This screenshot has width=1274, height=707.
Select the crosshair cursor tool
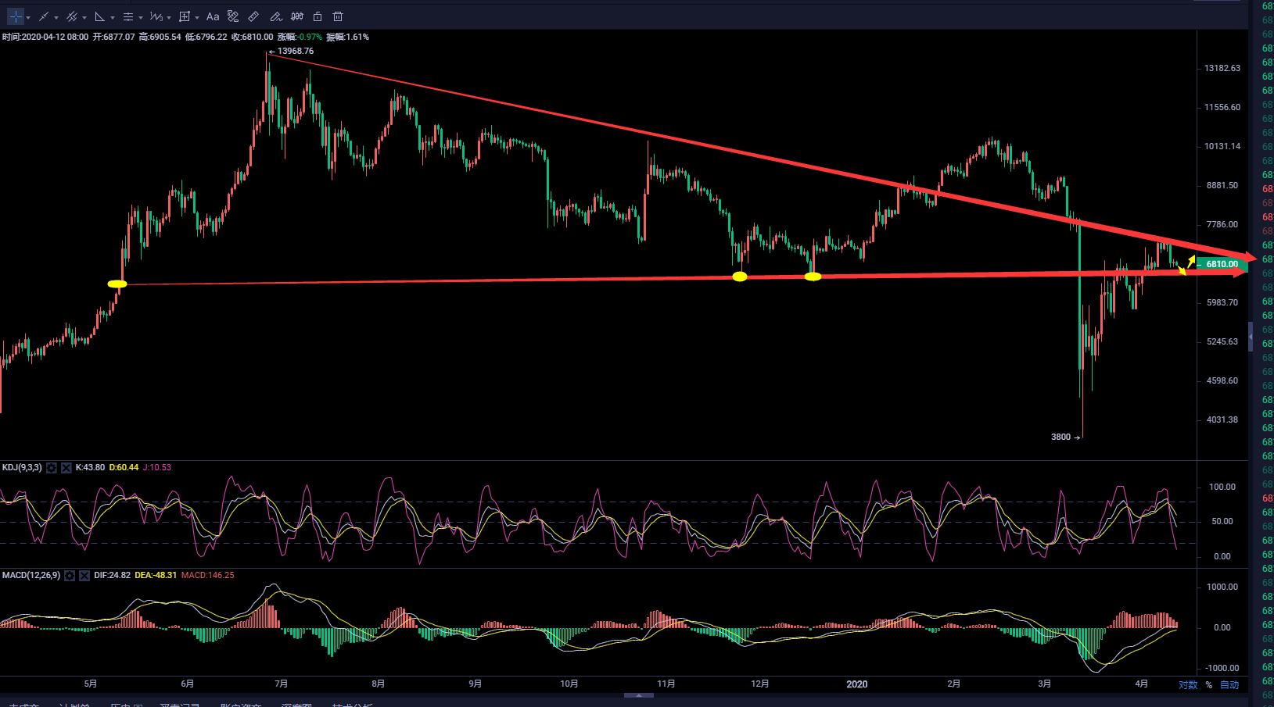[16, 16]
